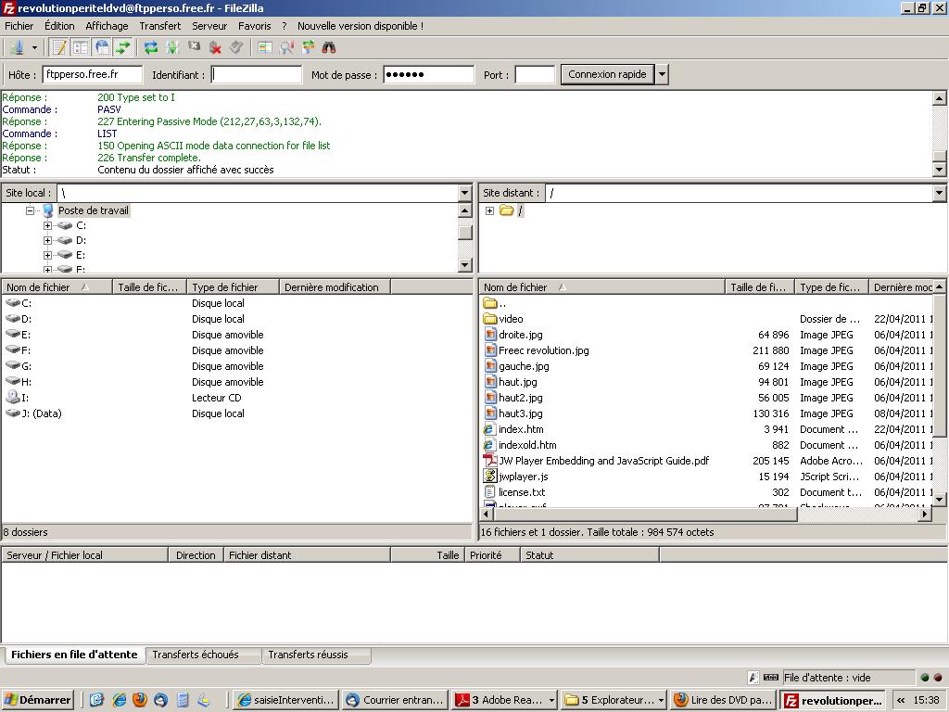Expand the remote root folder node

(x=489, y=210)
